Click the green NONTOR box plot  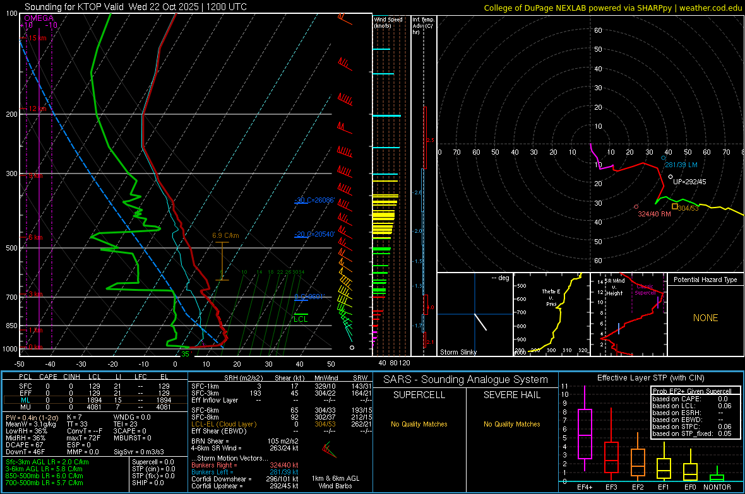tap(717, 474)
